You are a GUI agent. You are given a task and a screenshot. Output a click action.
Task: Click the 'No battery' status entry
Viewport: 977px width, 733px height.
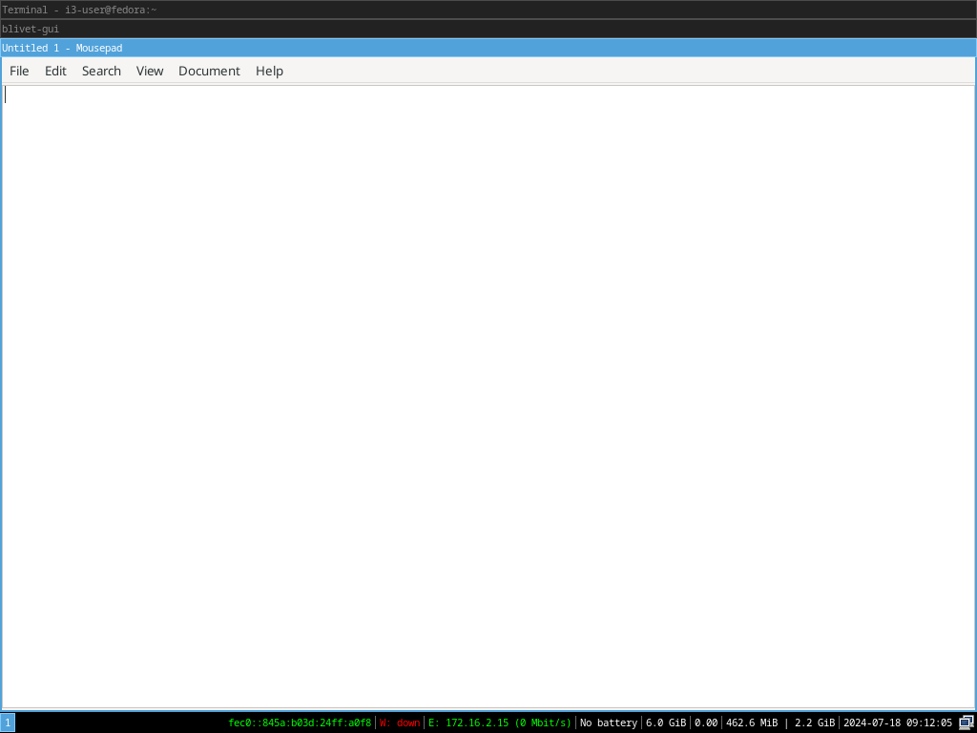(x=609, y=723)
